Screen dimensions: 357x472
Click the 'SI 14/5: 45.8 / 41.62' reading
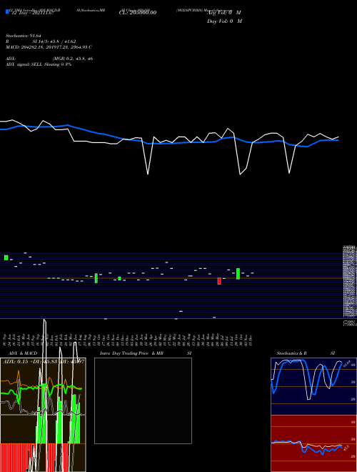click(54, 41)
